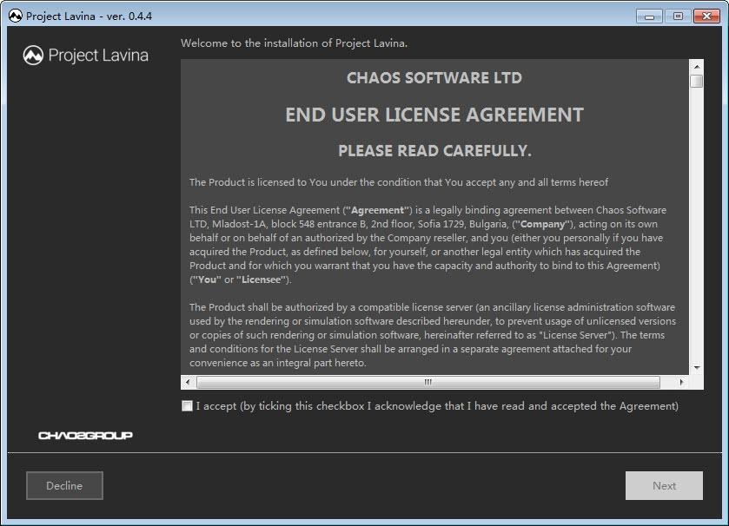The width and height of the screenshot is (729, 526).
Task: Click the END USER LICENSE AGREEMENT heading
Action: pos(434,115)
